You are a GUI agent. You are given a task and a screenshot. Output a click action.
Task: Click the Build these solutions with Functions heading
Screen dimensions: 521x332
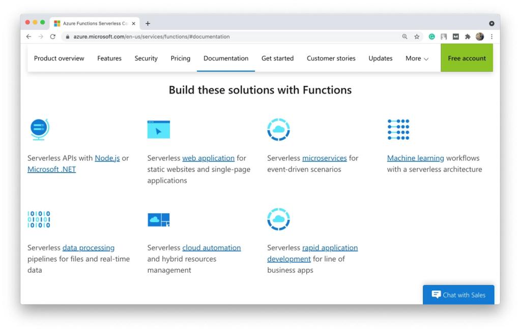point(260,90)
